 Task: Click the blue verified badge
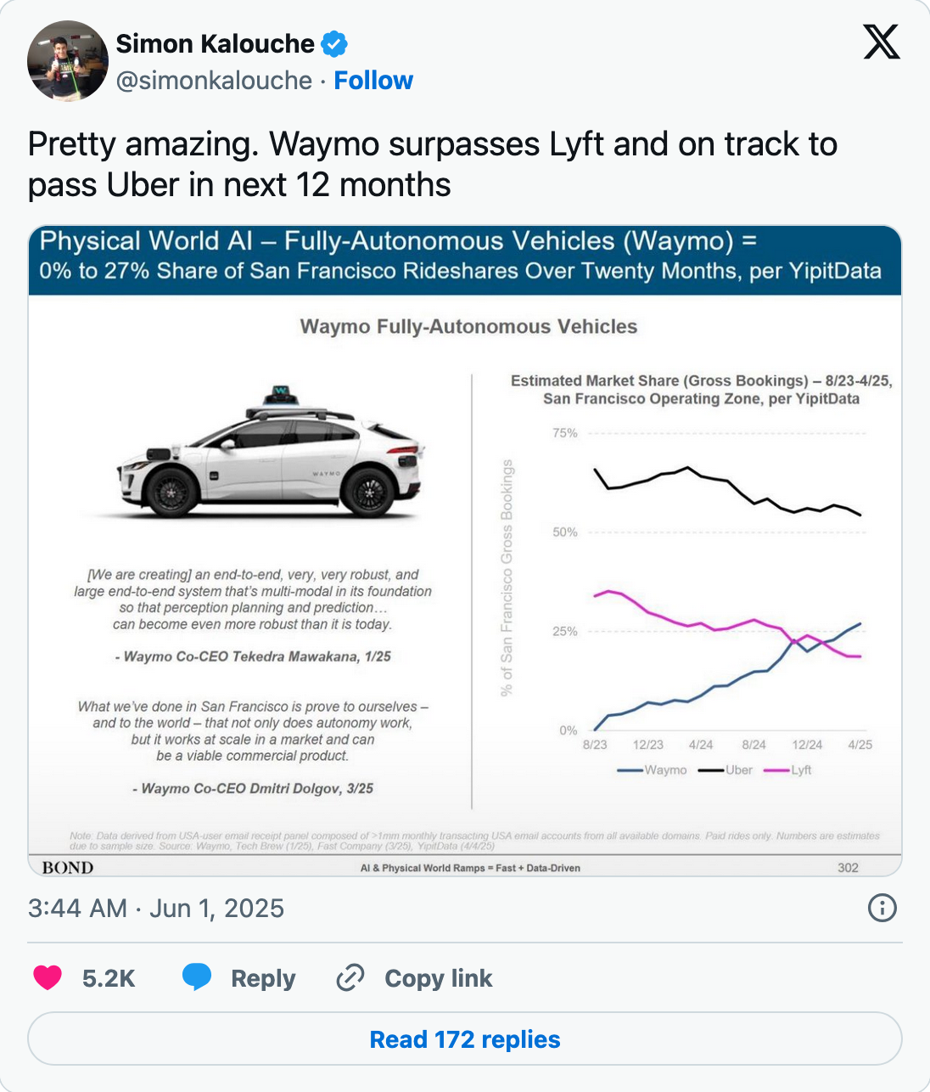pos(334,43)
